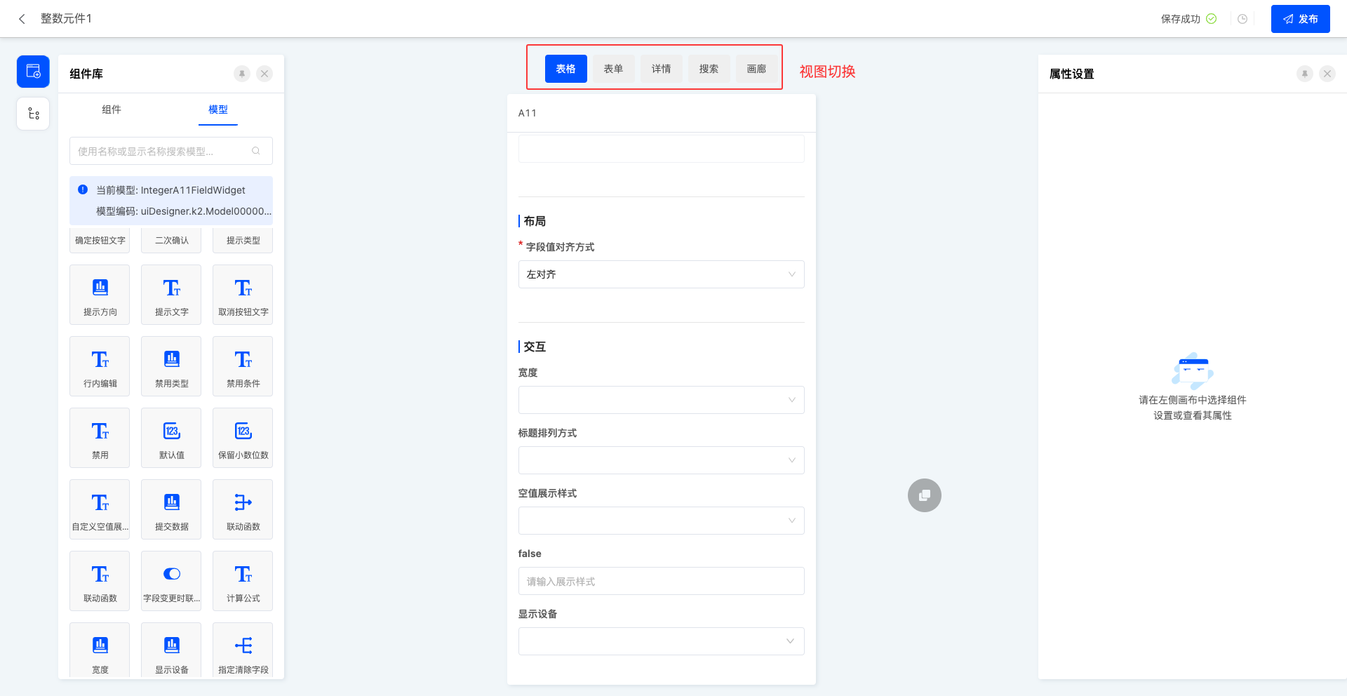Viewport: 1347px width, 696px height.
Task: Select the 指定清除字段 tile
Action: 243,651
